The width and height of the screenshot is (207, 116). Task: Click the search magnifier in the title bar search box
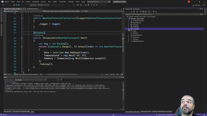[109, 2]
